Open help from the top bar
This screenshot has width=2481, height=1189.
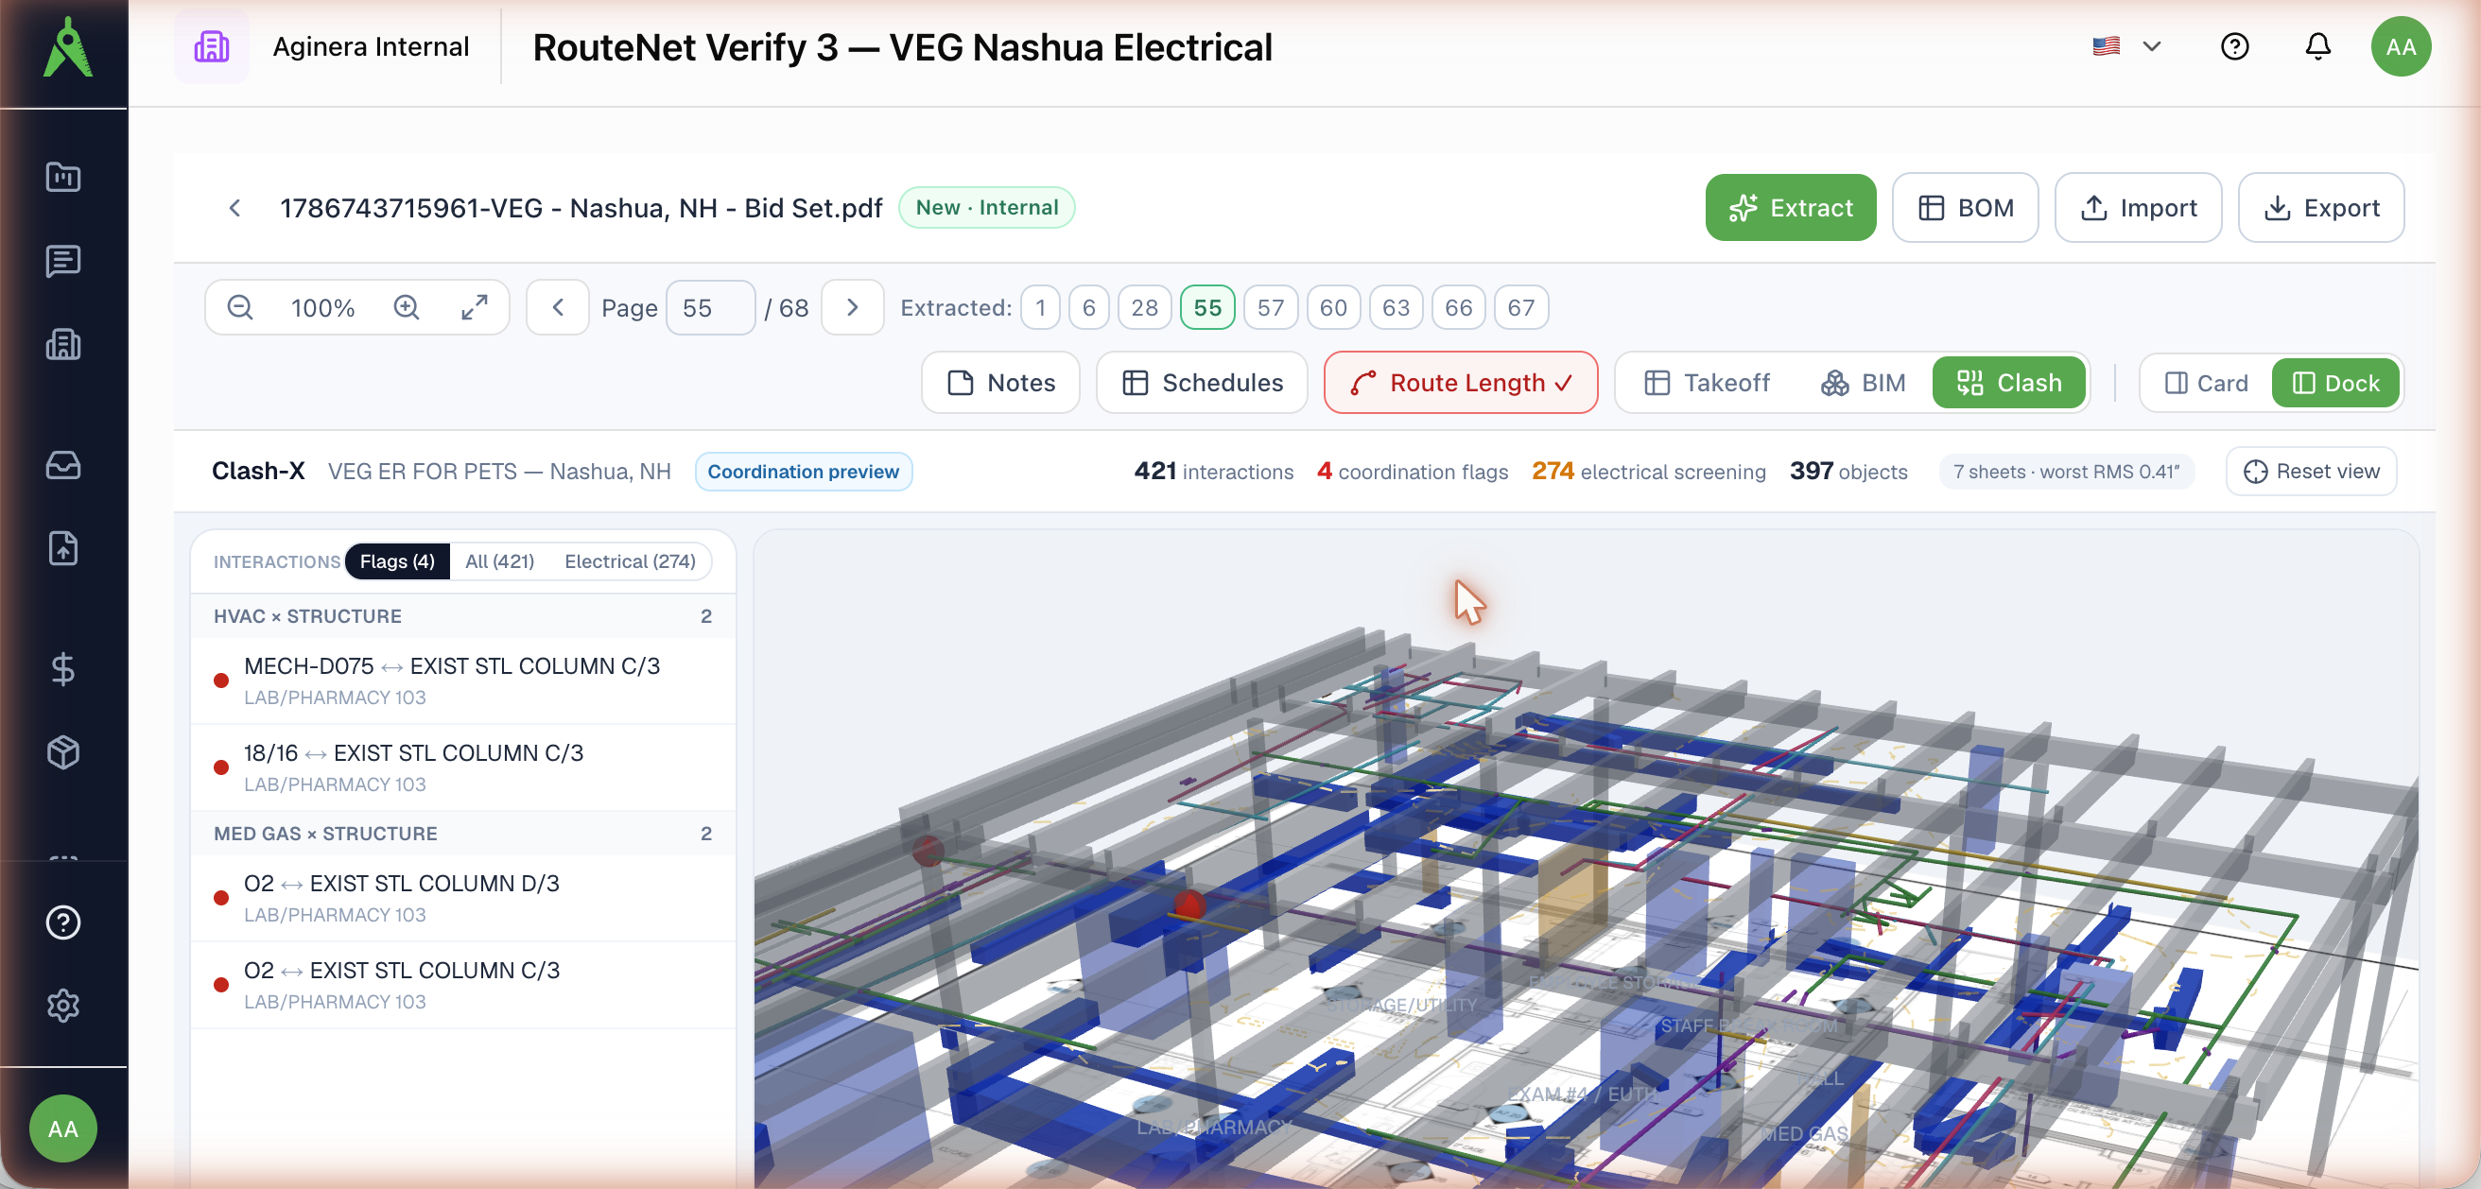coord(2234,46)
